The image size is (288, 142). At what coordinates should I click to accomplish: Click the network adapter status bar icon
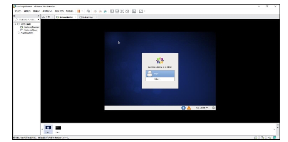pos(263,137)
